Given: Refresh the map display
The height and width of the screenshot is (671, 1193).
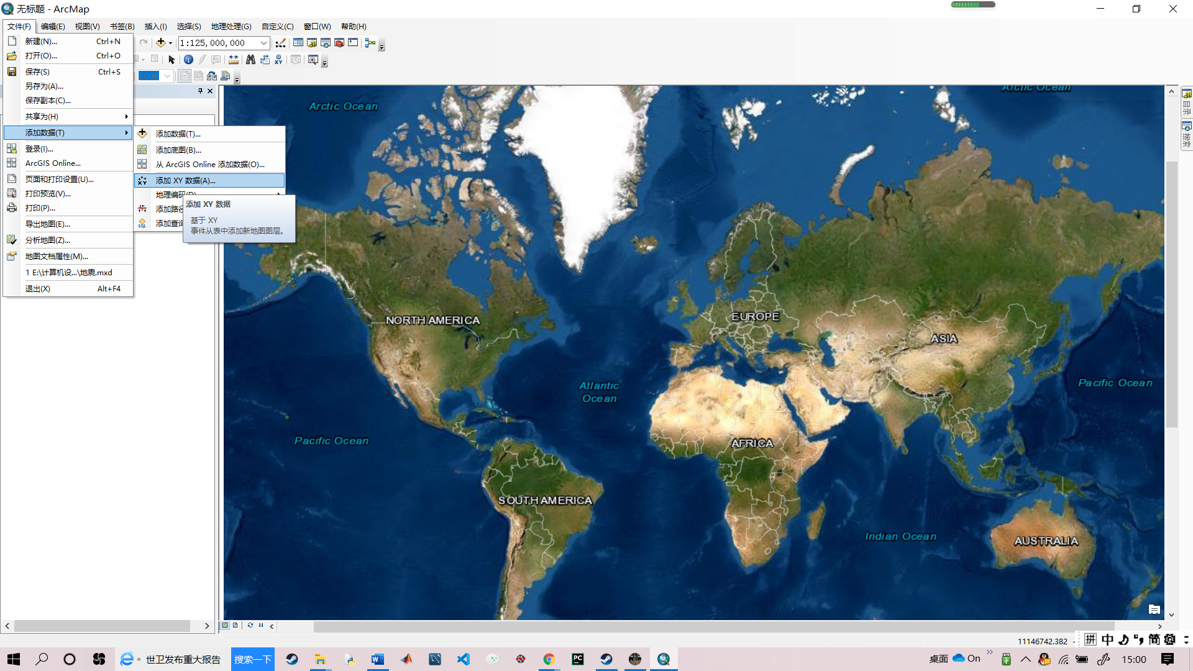Looking at the screenshot, I should click(x=250, y=626).
